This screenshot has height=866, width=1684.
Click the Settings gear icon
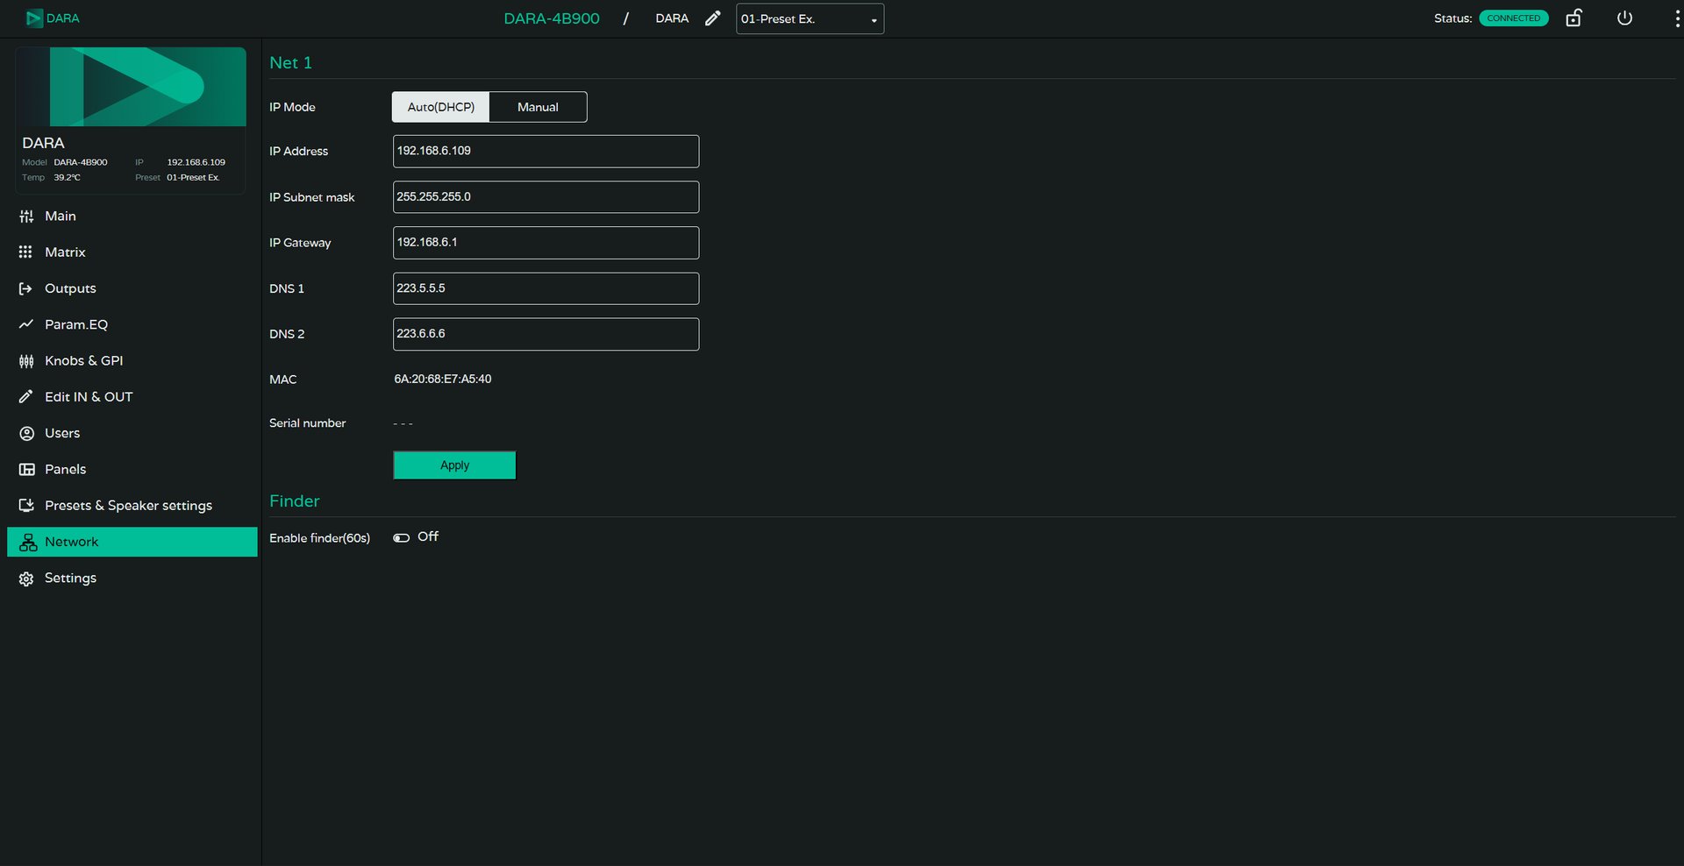[x=26, y=579]
